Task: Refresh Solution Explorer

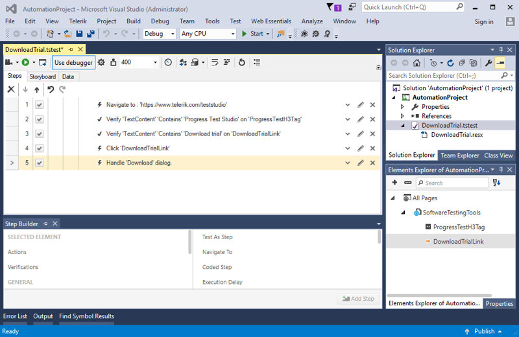Action: point(450,63)
